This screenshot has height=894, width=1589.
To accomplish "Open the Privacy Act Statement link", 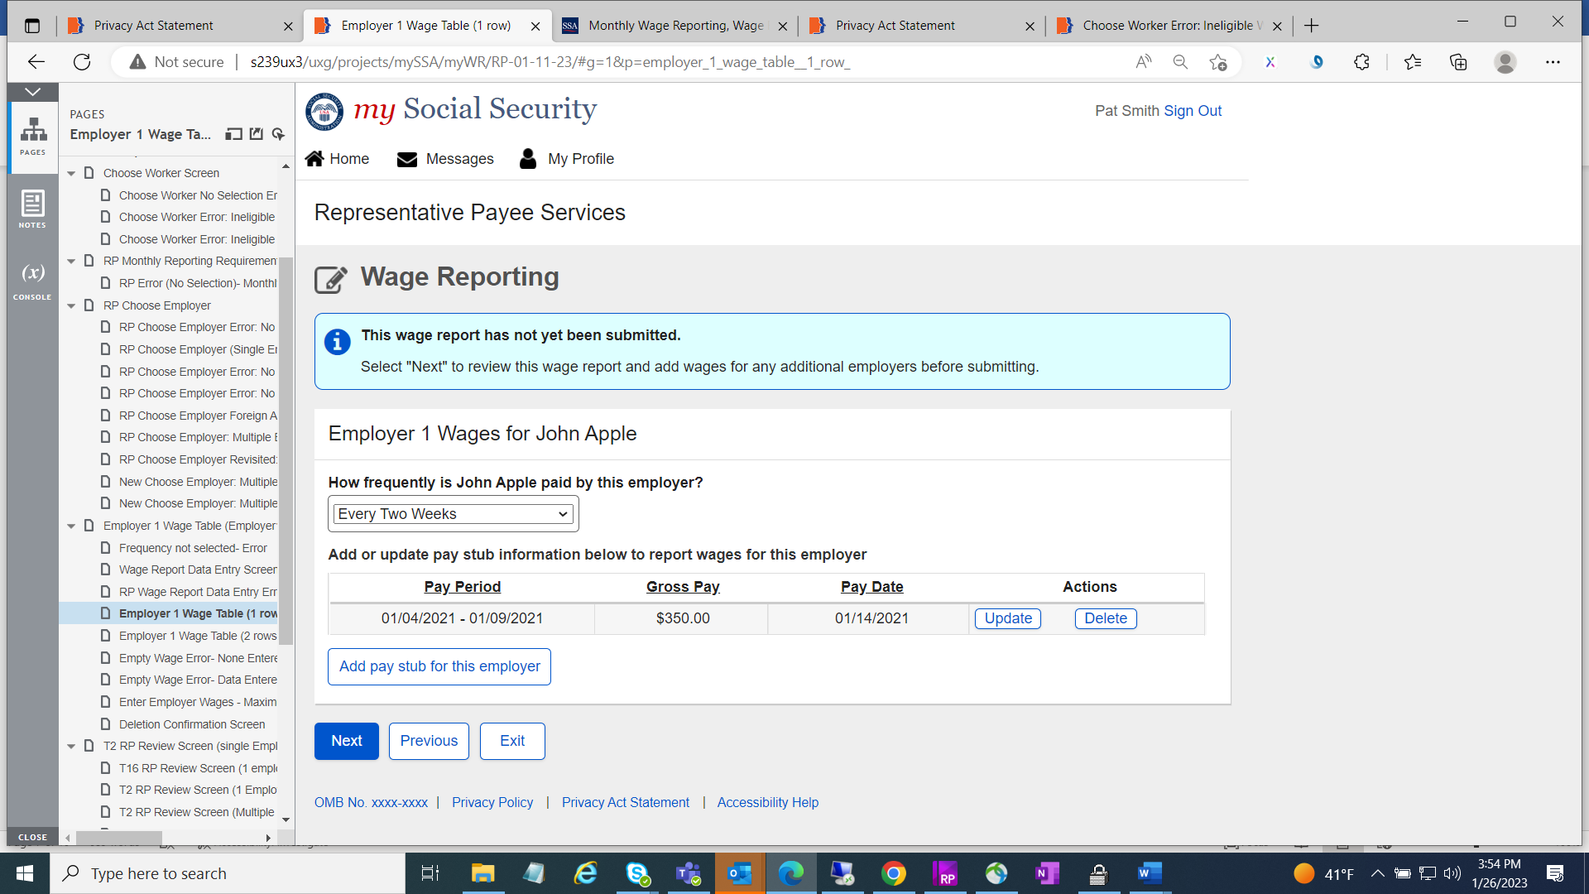I will click(x=625, y=802).
